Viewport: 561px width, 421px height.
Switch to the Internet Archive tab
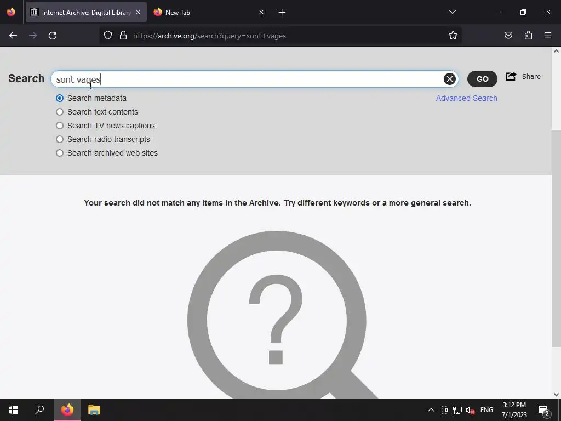tap(86, 12)
